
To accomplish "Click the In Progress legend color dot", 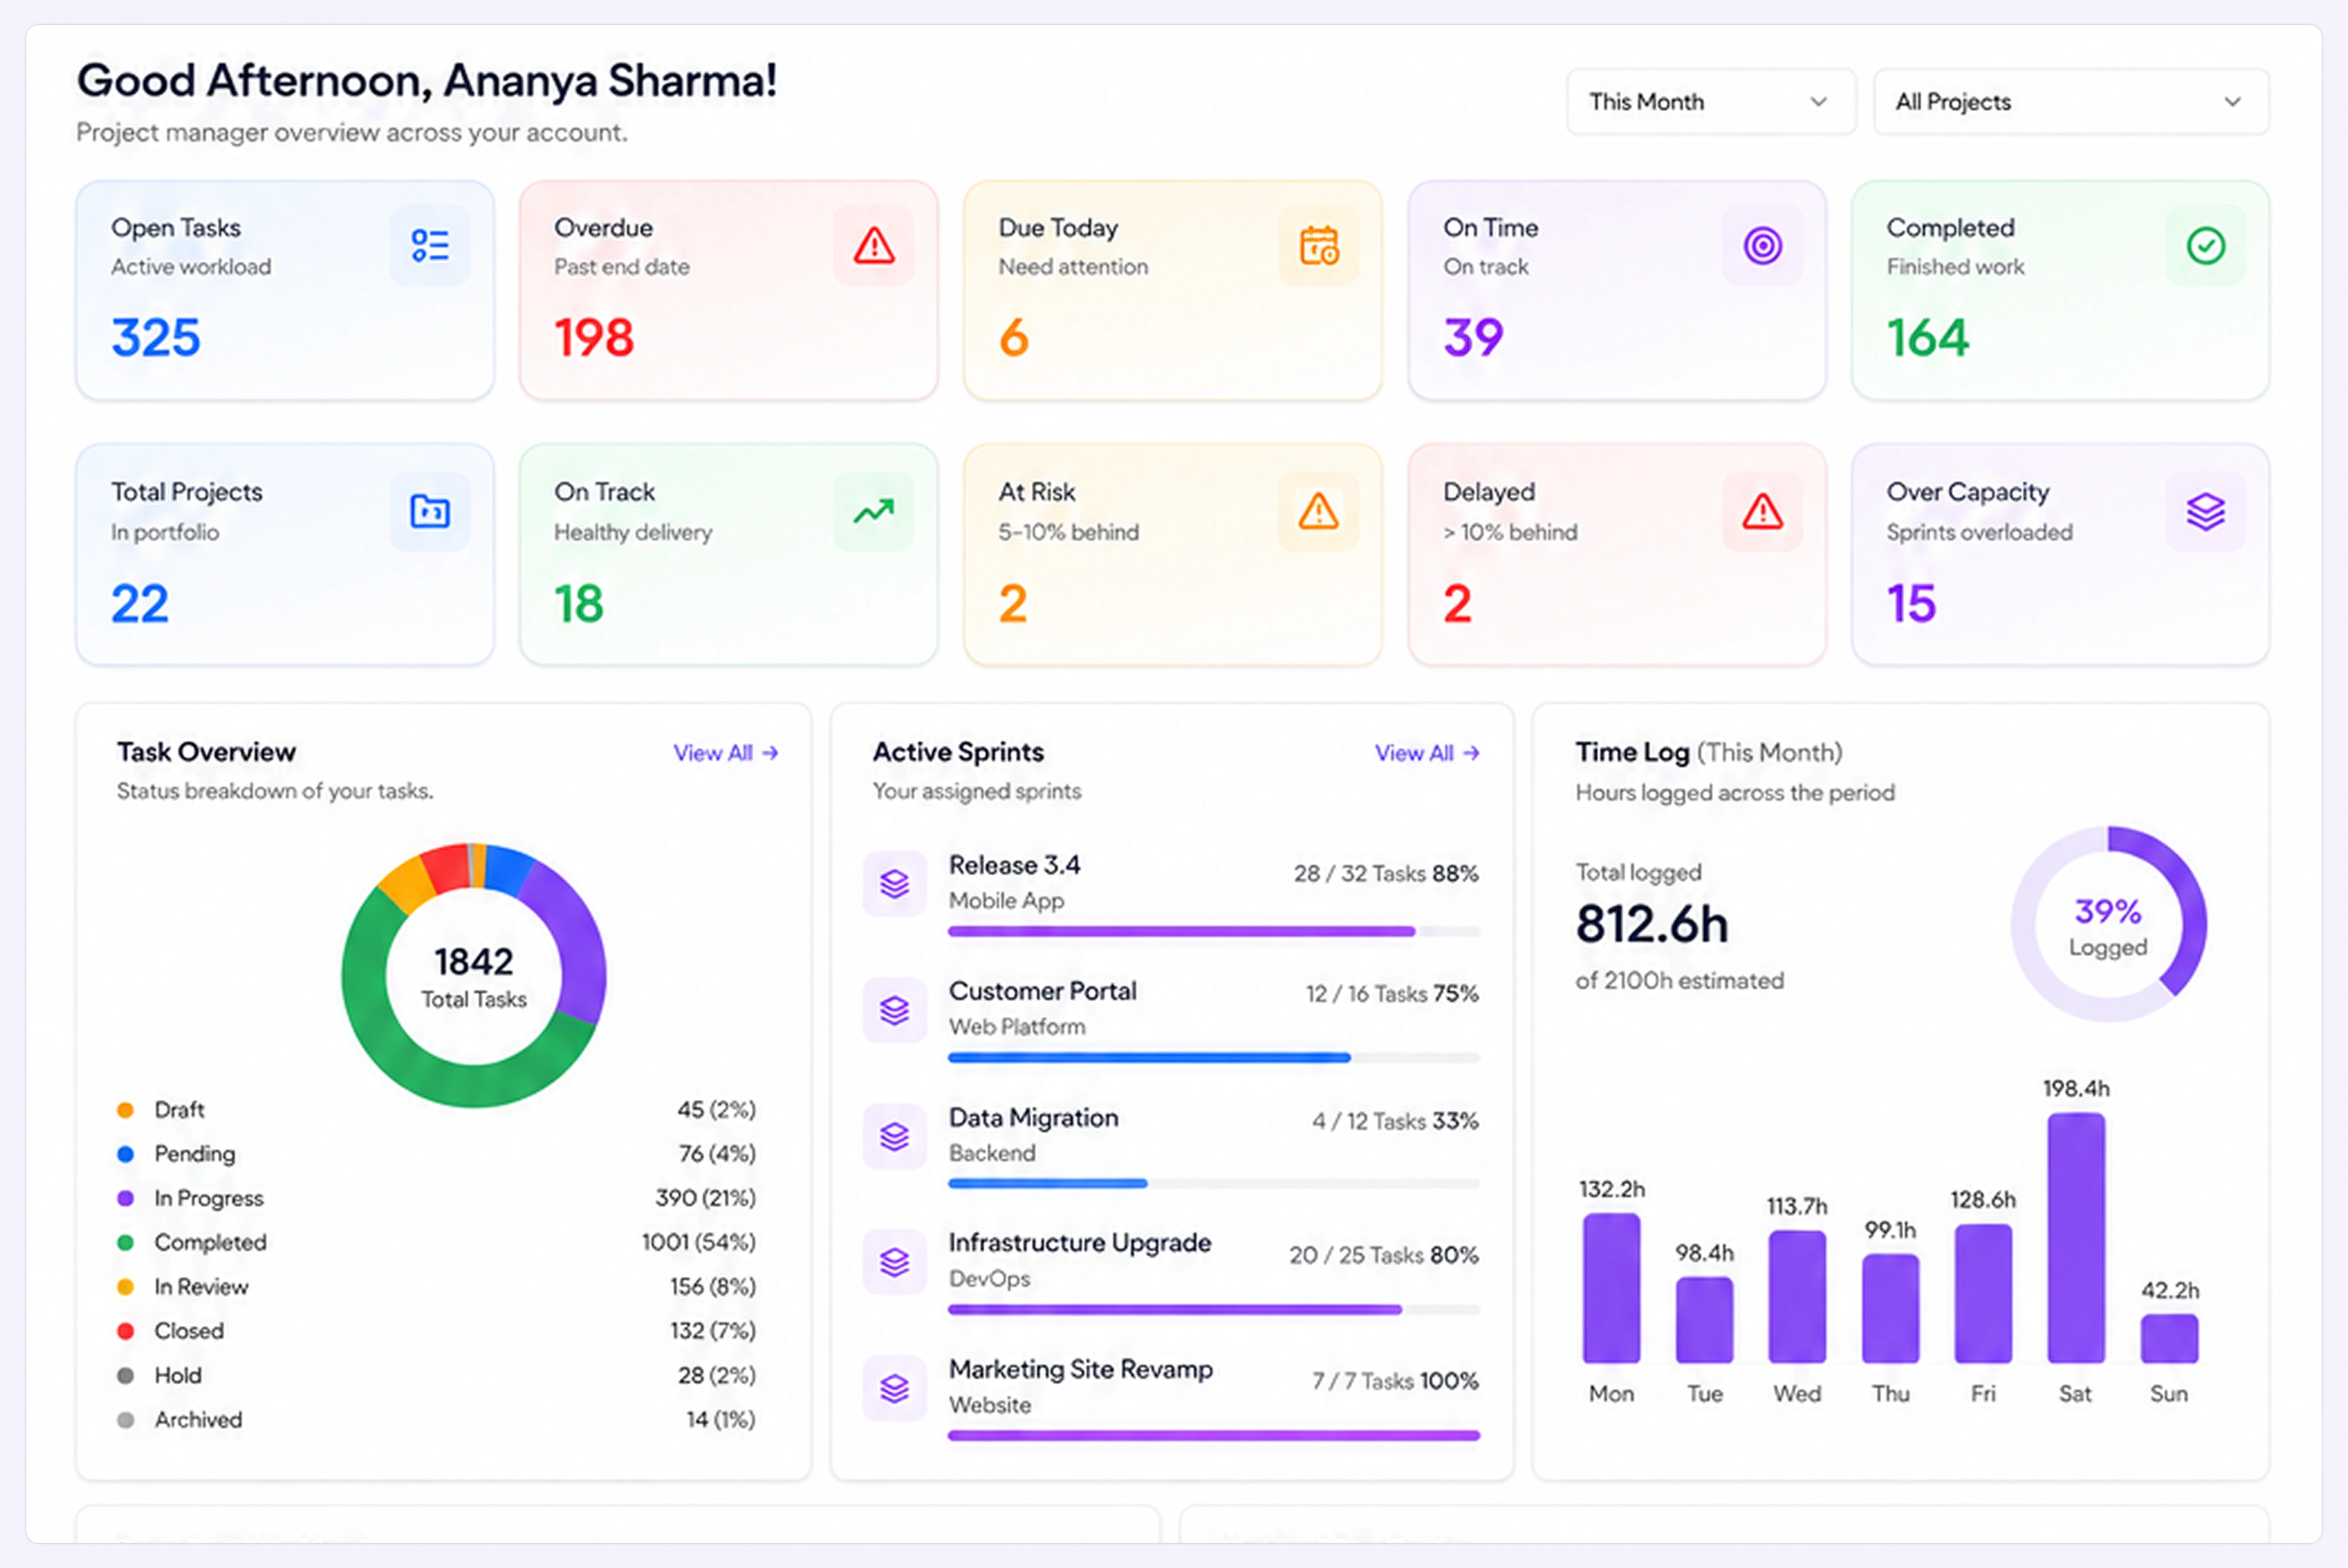I will point(126,1198).
